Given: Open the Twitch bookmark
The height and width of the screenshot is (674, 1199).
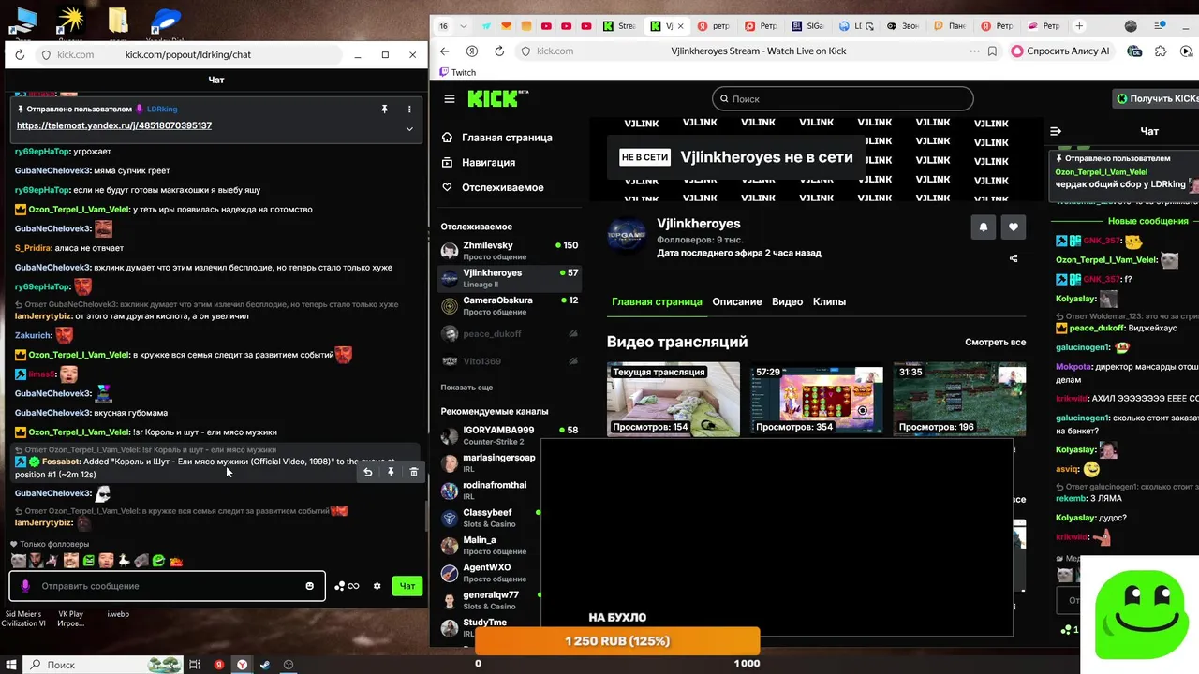Looking at the screenshot, I should pos(458,72).
